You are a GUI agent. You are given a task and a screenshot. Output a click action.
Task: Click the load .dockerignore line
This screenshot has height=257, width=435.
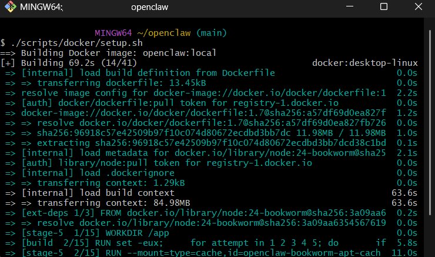click(x=98, y=173)
